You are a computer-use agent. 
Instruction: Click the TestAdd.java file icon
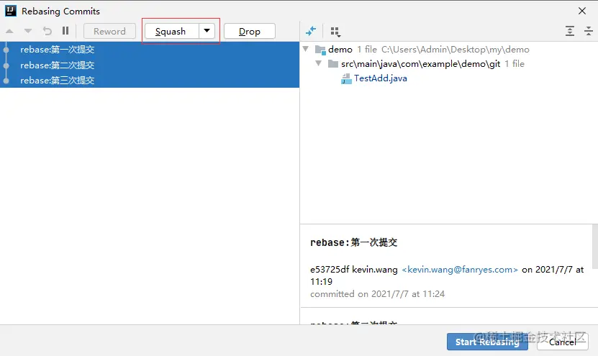point(346,79)
